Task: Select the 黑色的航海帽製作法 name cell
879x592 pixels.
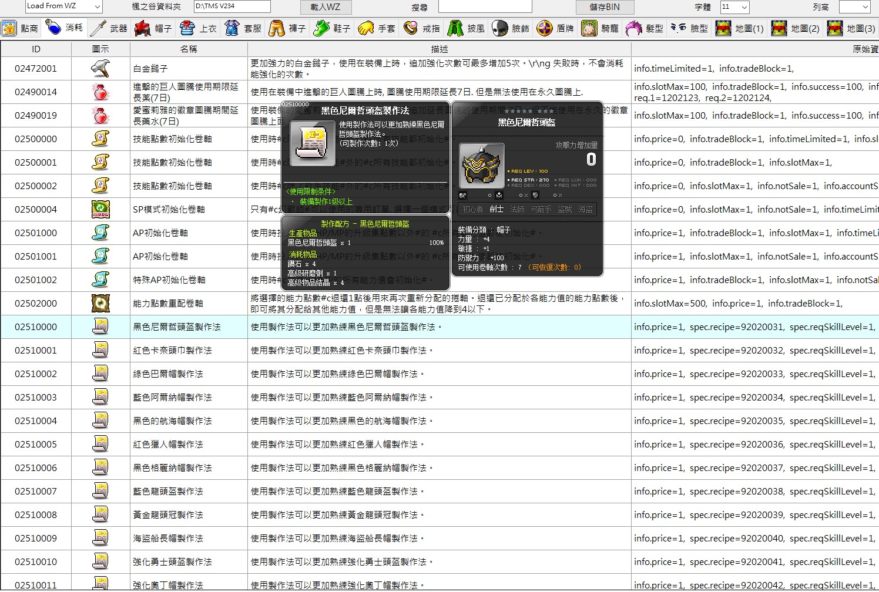Action: tap(189, 421)
